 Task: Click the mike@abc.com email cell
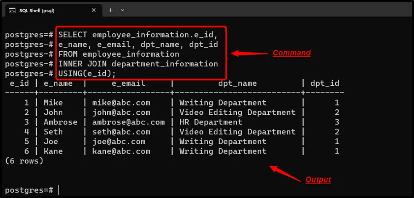121,103
